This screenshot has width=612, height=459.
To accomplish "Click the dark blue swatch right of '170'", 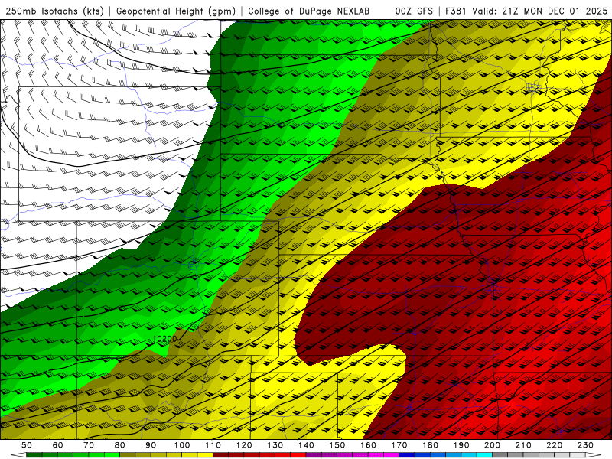I will coord(407,455).
